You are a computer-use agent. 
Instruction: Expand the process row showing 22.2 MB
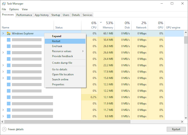[3, 65]
